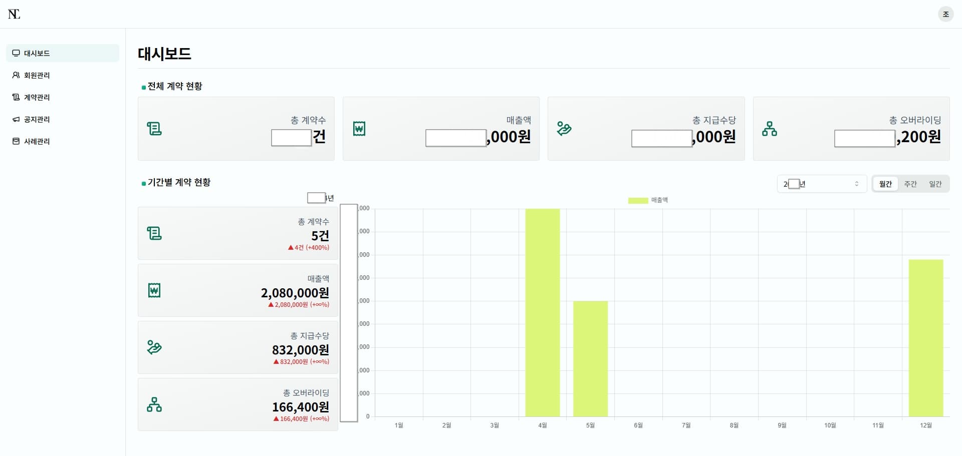Click the yearly overriding network icon

pyautogui.click(x=154, y=404)
